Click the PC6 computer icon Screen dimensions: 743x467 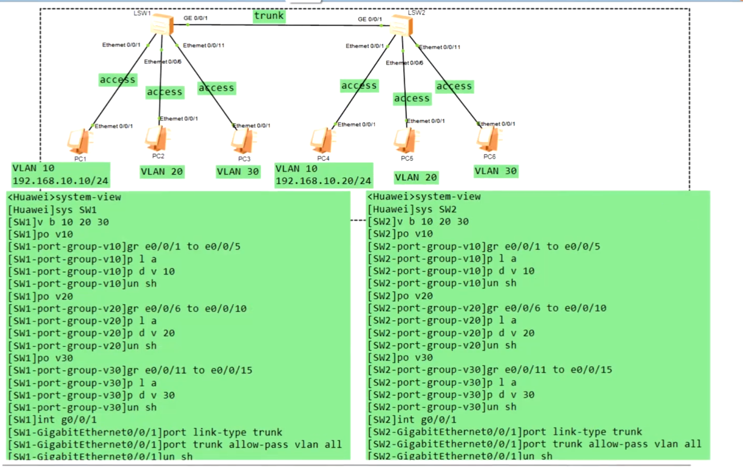click(x=489, y=139)
